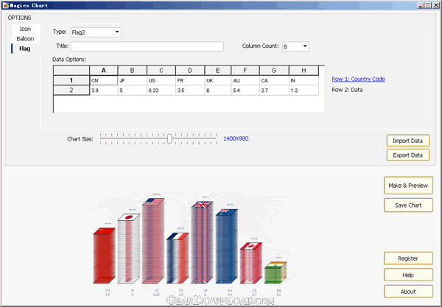Switch to the Icon tab

(26, 29)
